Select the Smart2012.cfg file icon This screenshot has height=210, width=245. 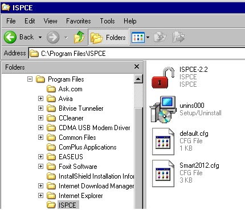[163, 173]
